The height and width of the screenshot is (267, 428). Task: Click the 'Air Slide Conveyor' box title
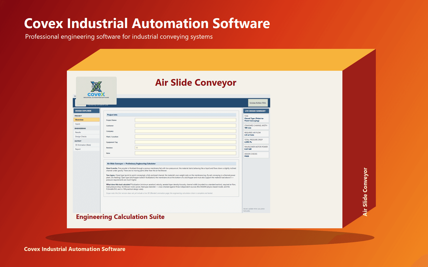[x=196, y=83]
